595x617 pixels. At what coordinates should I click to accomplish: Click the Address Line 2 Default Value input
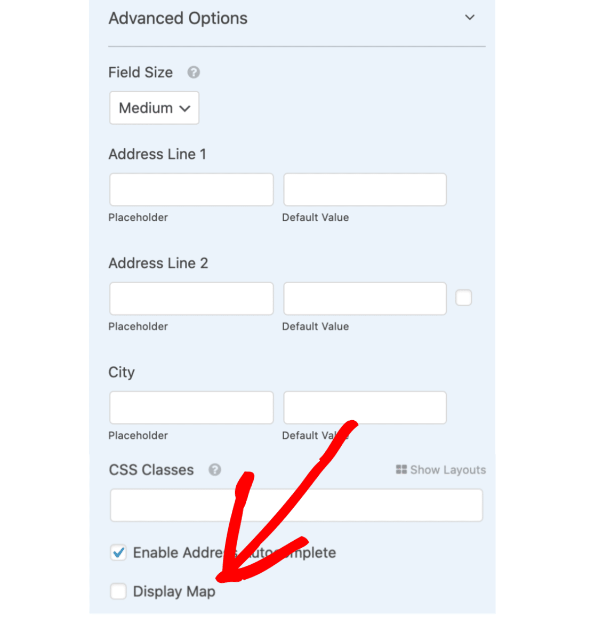[x=365, y=299]
